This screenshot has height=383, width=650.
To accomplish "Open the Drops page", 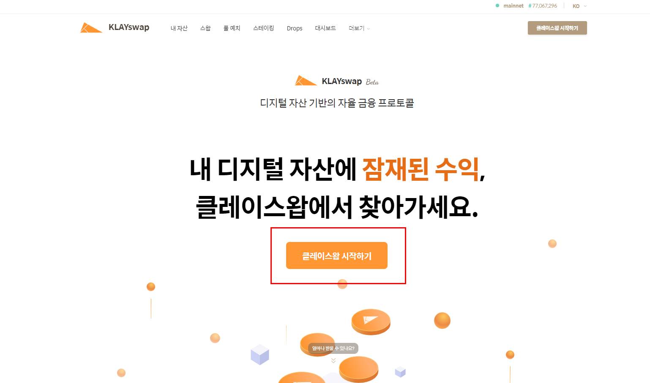I will pos(295,28).
